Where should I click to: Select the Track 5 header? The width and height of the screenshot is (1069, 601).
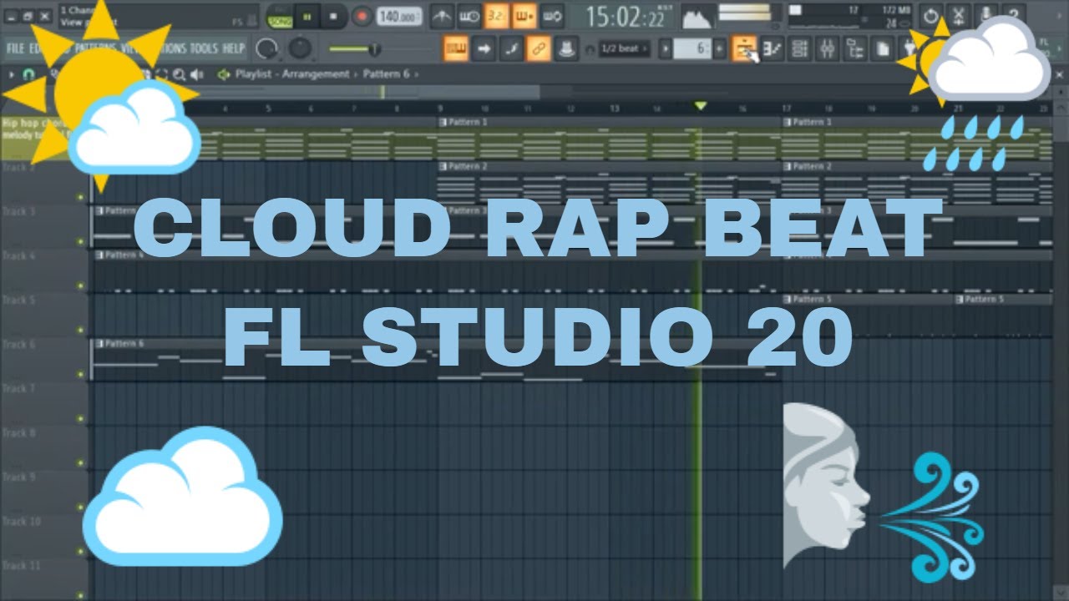43,314
